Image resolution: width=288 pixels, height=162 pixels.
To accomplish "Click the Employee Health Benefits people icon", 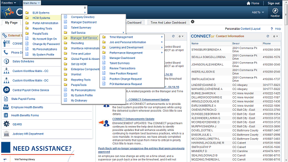I will pyautogui.click(x=6, y=107).
